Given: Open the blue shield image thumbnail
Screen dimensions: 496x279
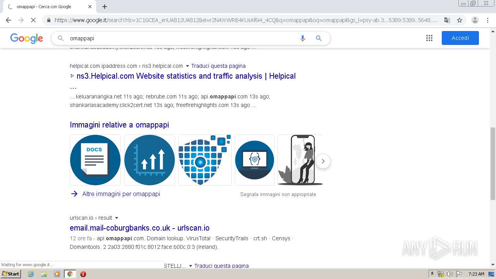Looking at the screenshot, I should (205, 160).
